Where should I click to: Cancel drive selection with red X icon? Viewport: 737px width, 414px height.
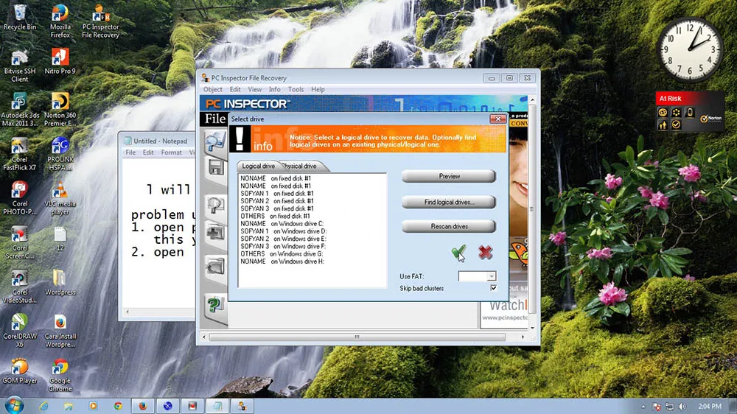[x=485, y=253]
